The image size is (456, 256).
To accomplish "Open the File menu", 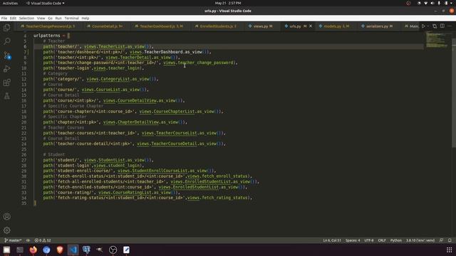I will pyautogui.click(x=4, y=18).
